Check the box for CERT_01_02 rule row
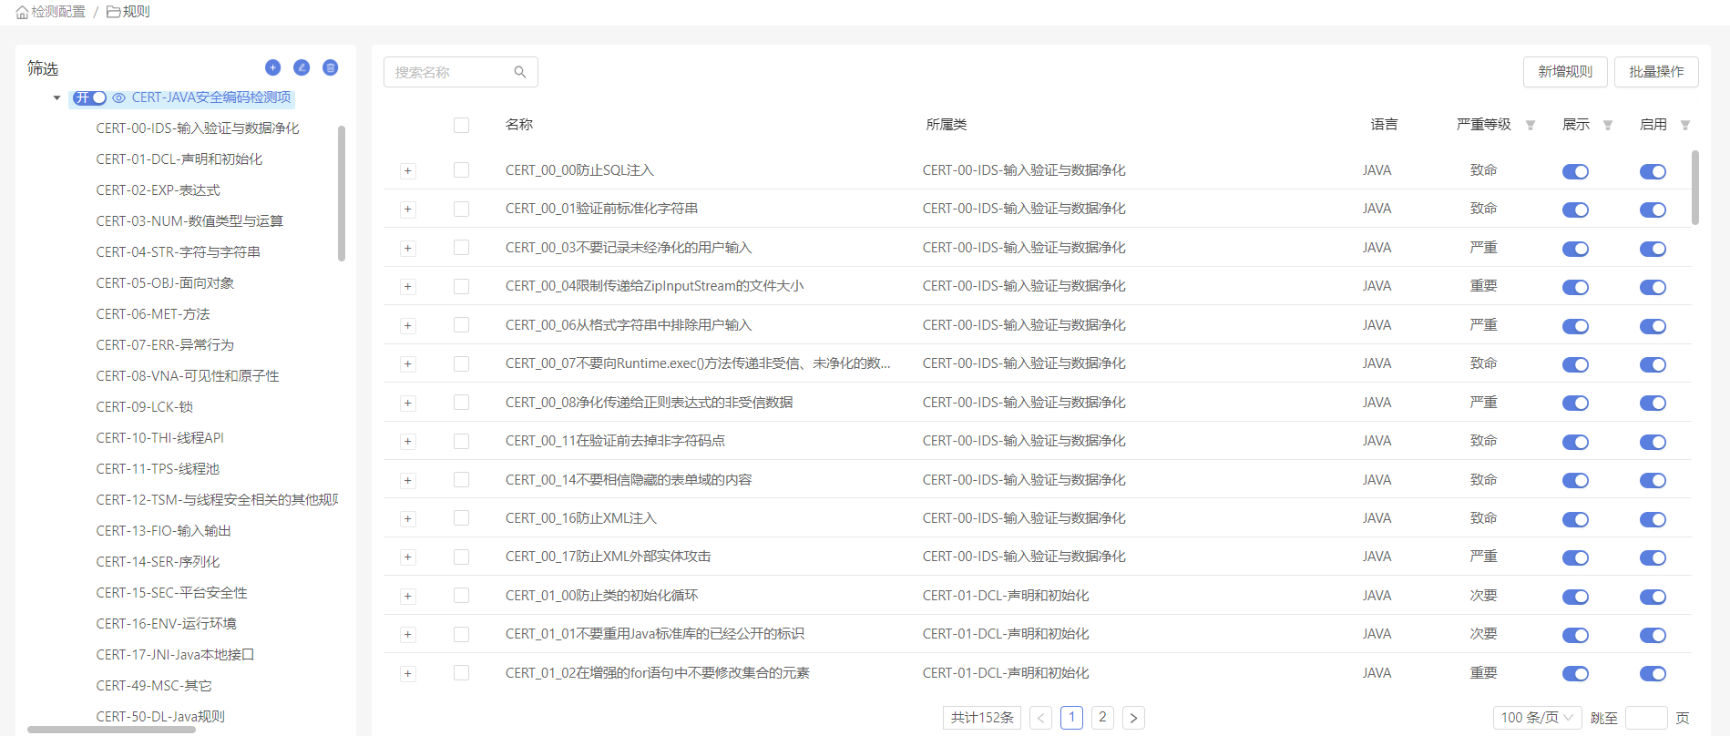Image resolution: width=1730 pixels, height=736 pixels. pos(462,673)
